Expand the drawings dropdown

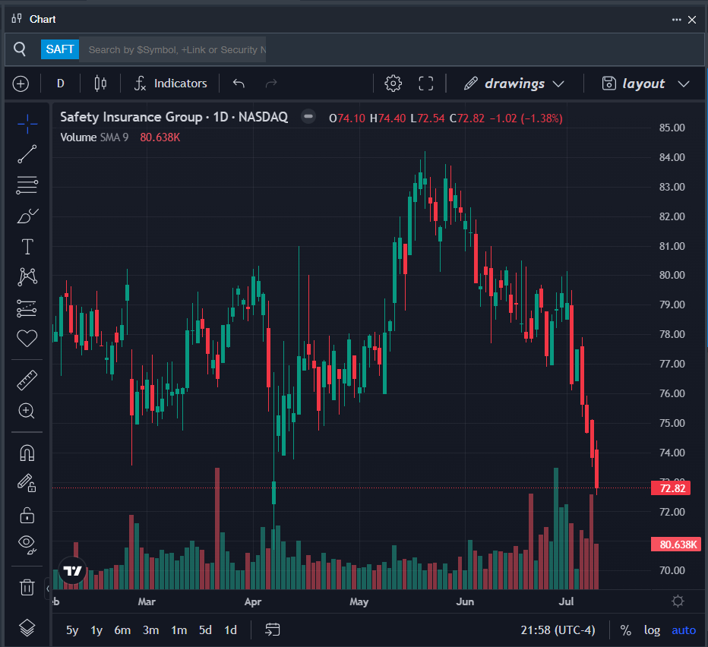[x=514, y=84]
